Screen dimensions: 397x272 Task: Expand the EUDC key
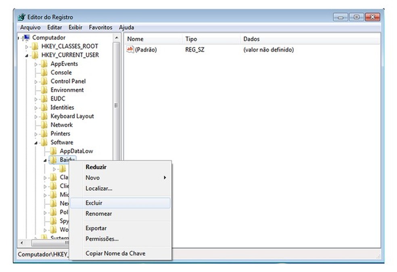point(36,99)
